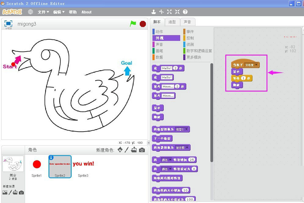Edit wait value 1 in script block

(x=243, y=78)
